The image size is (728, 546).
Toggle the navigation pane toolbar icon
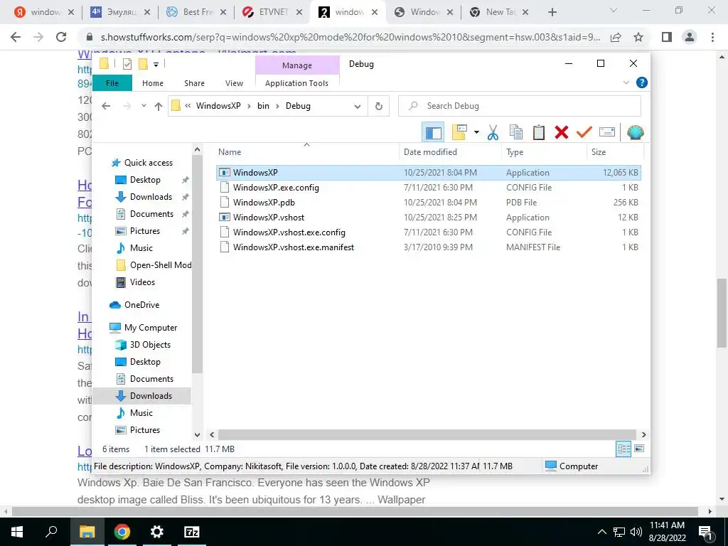click(433, 132)
